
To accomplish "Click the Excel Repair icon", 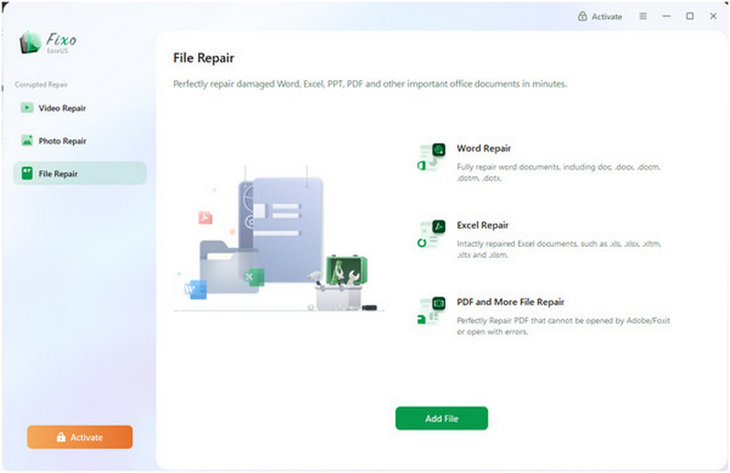I will (431, 234).
